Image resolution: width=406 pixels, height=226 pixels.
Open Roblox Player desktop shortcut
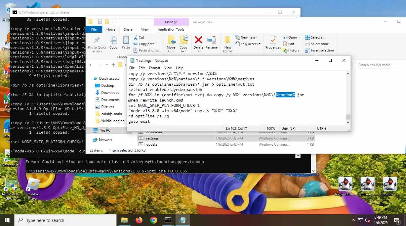pos(33,189)
